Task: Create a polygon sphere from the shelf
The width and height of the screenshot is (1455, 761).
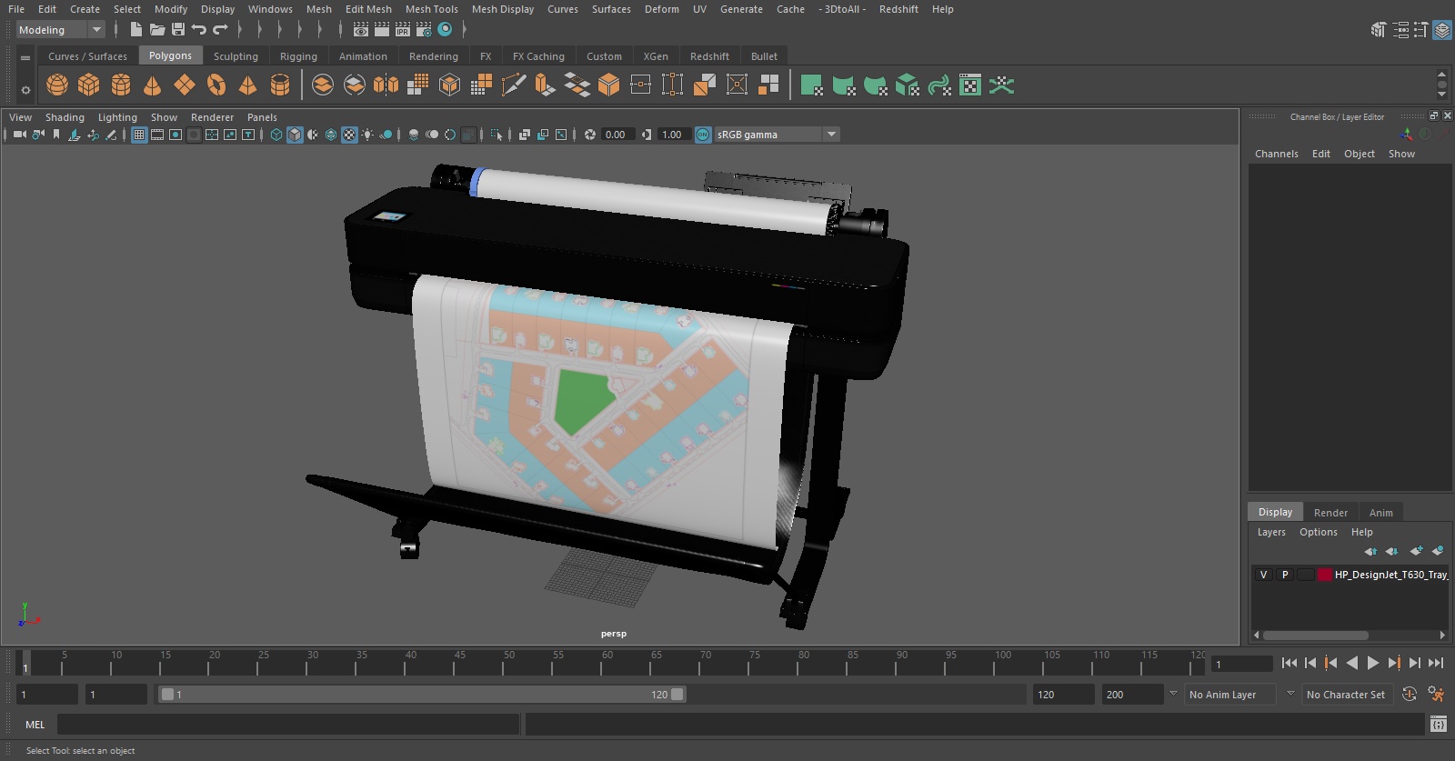Action: 57,85
